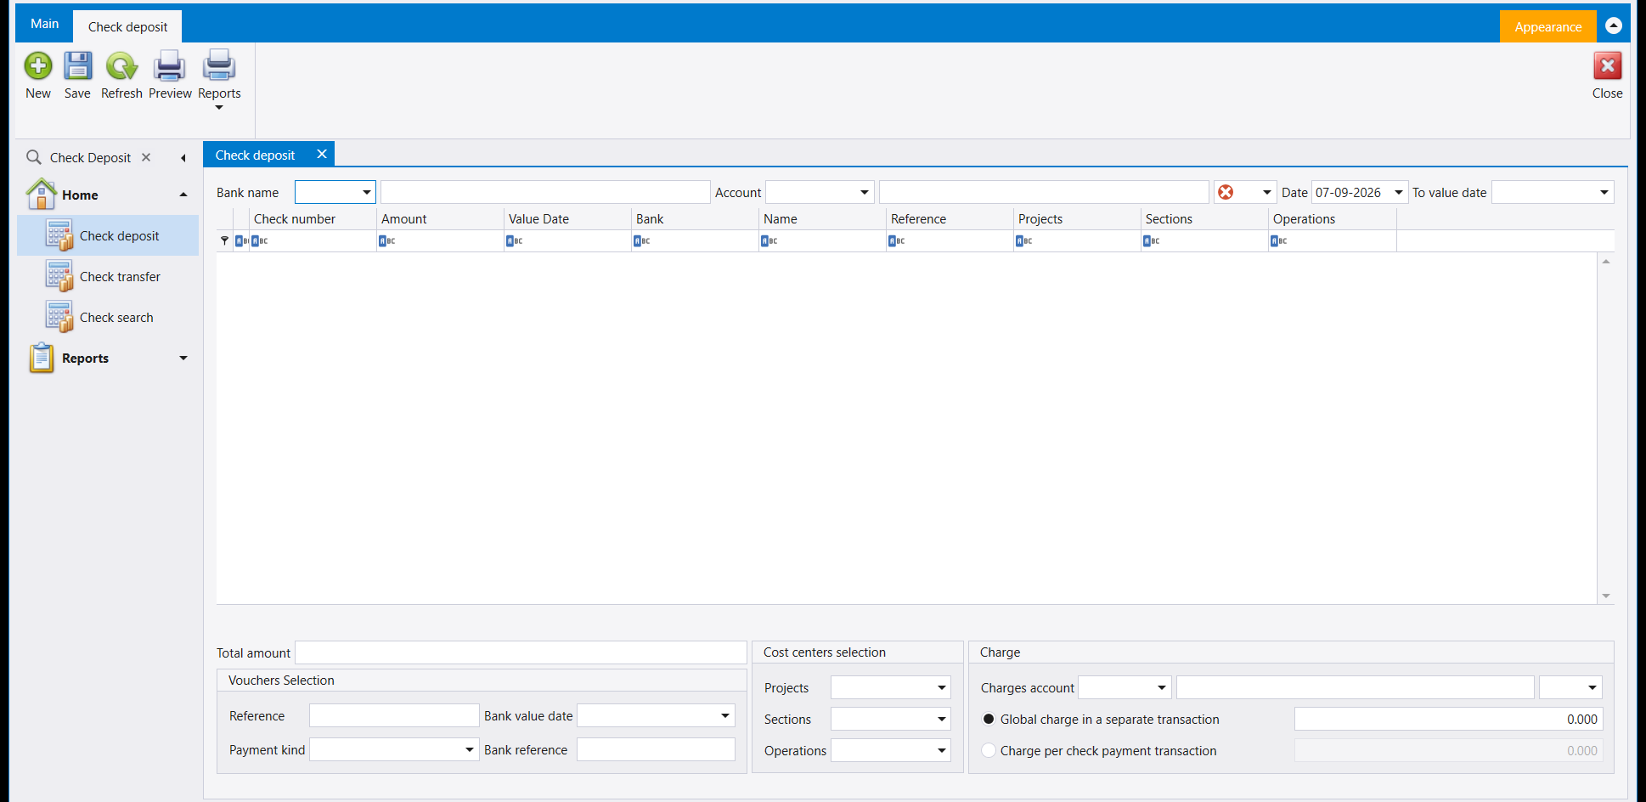1646x802 pixels.
Task: Click the red Close icon in the toolbar
Action: coord(1607,66)
